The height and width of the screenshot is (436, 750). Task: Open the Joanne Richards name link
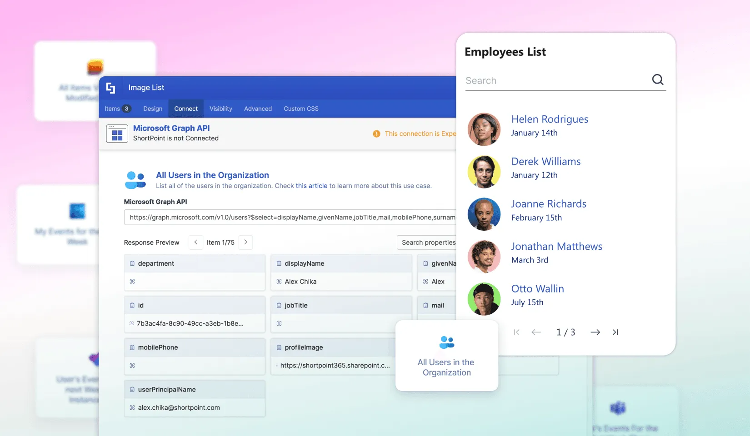tap(549, 204)
